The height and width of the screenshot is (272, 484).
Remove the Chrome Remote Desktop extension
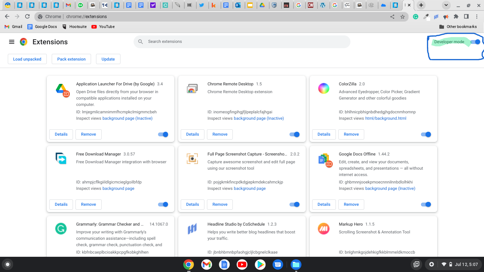coord(220,134)
